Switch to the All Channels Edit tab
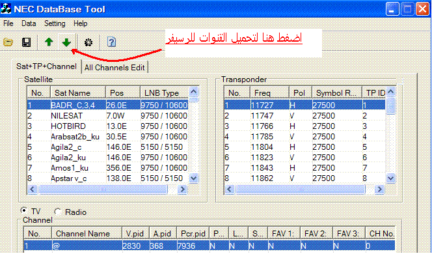 click(115, 68)
